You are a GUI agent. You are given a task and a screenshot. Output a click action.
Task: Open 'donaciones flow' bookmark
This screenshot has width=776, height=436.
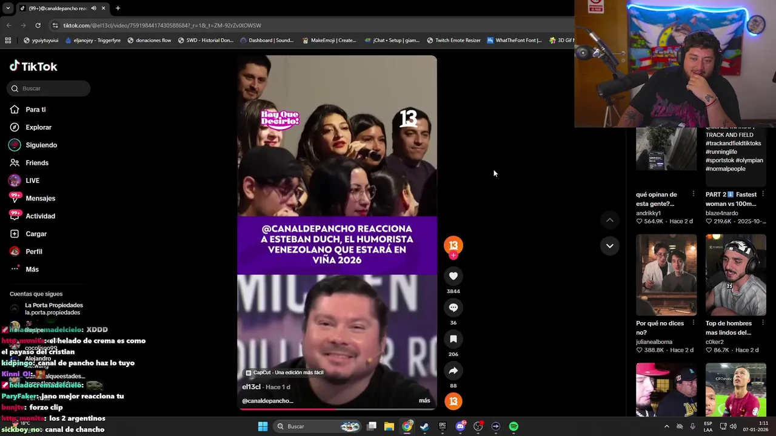tap(149, 41)
